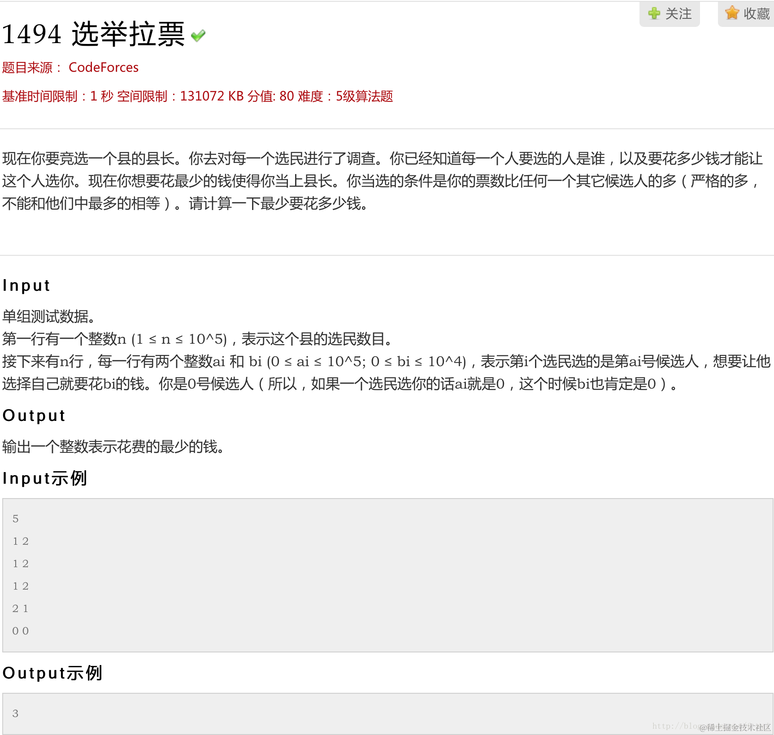Click the title 1494 选举拉票
Image resolution: width=774 pixels, height=735 pixels.
click(93, 34)
